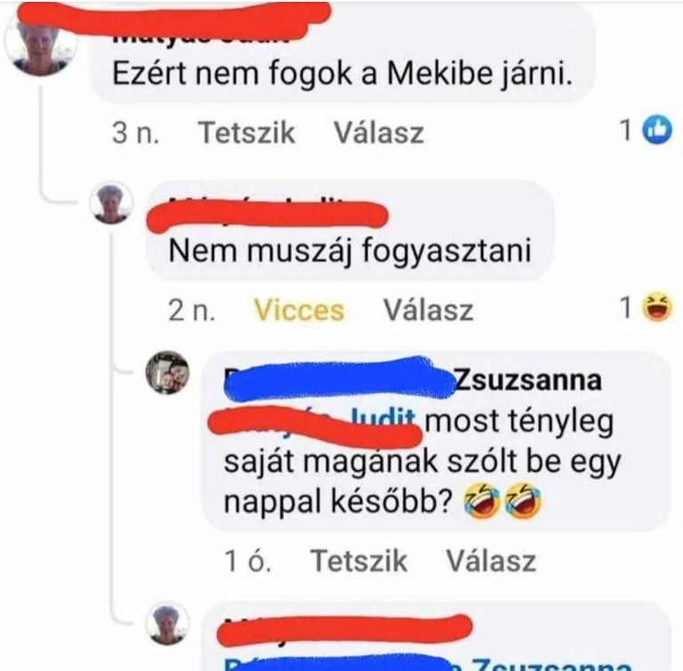
Task: Open Zsuzsanna's profile name link
Action: click(413, 380)
